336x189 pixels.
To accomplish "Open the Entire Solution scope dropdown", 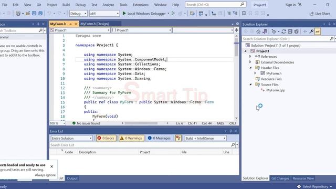I will (x=71, y=138).
